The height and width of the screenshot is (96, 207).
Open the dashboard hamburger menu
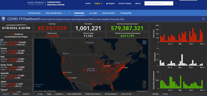coord(203,19)
